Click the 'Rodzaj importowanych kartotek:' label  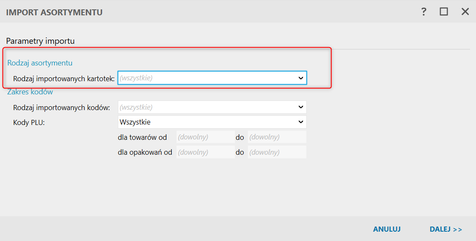[64, 78]
